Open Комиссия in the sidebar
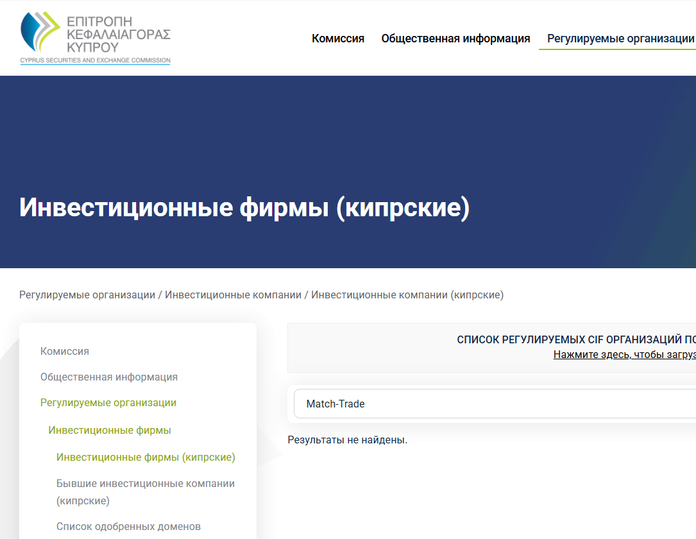Screen dimensions: 696x539 click(64, 351)
